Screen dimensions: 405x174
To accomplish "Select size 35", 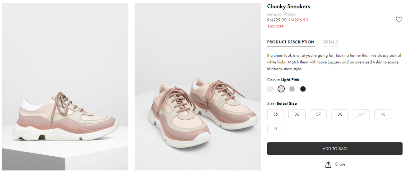I will [x=275, y=114].
